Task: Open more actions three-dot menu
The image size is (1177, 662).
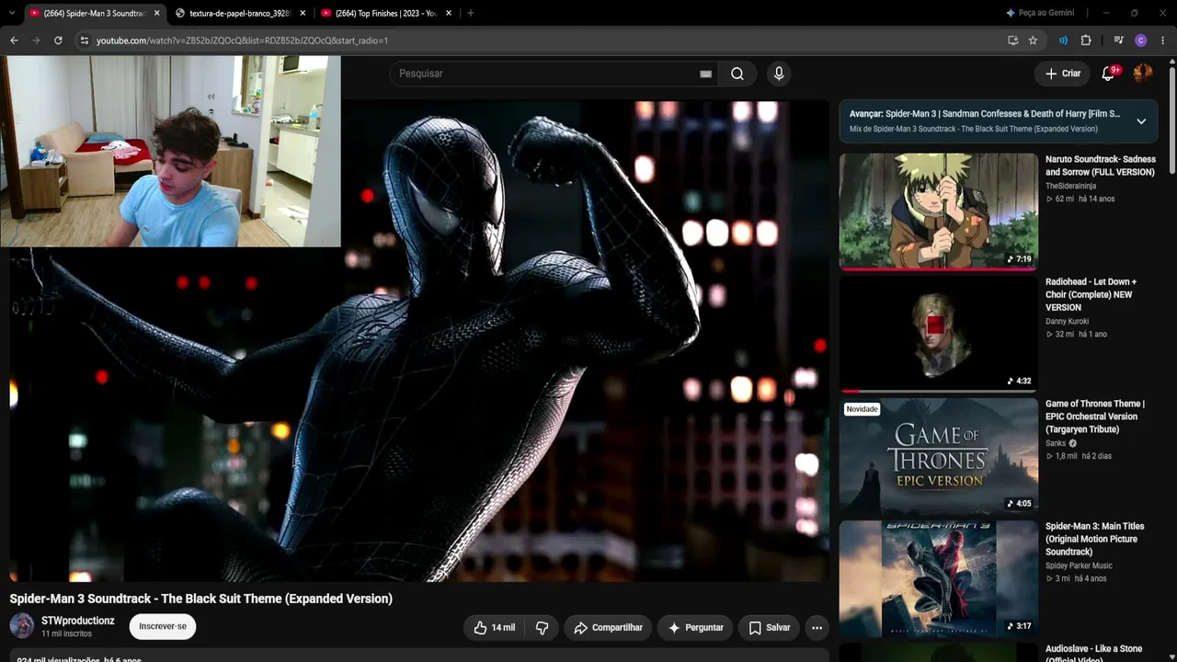Action: 817,628
